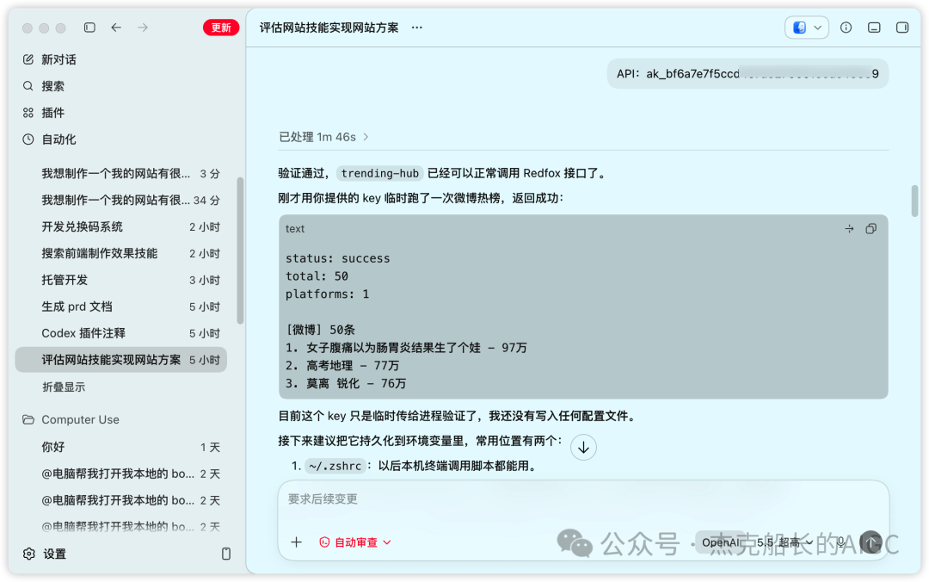
Task: Click the Computer Use folder icon
Action: pyautogui.click(x=28, y=419)
